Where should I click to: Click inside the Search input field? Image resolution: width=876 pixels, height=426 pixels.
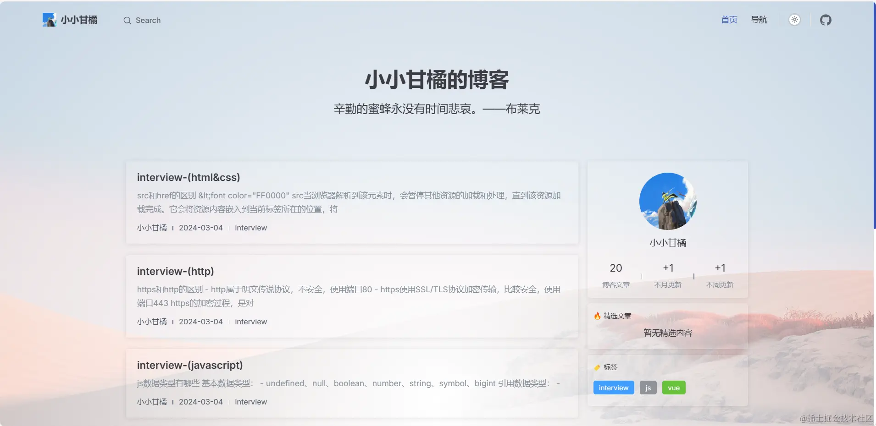(148, 20)
